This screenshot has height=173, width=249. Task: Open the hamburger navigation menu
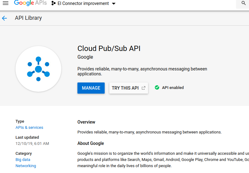click(6, 3)
